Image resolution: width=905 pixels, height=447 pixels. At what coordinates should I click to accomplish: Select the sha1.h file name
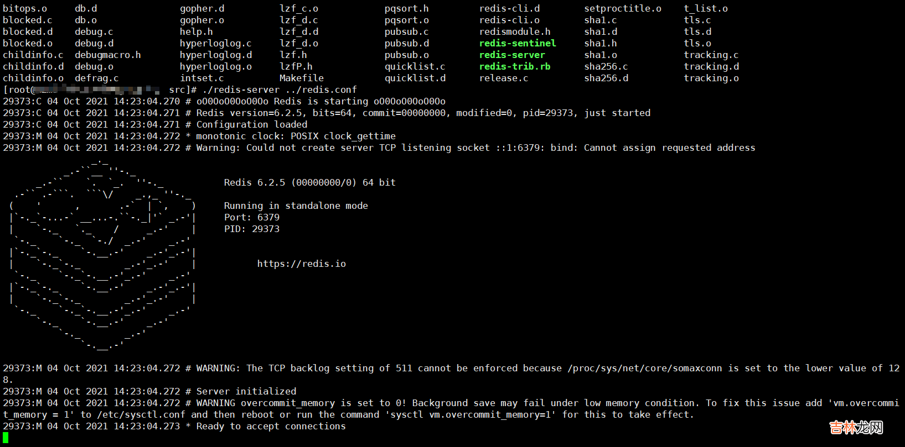point(601,43)
